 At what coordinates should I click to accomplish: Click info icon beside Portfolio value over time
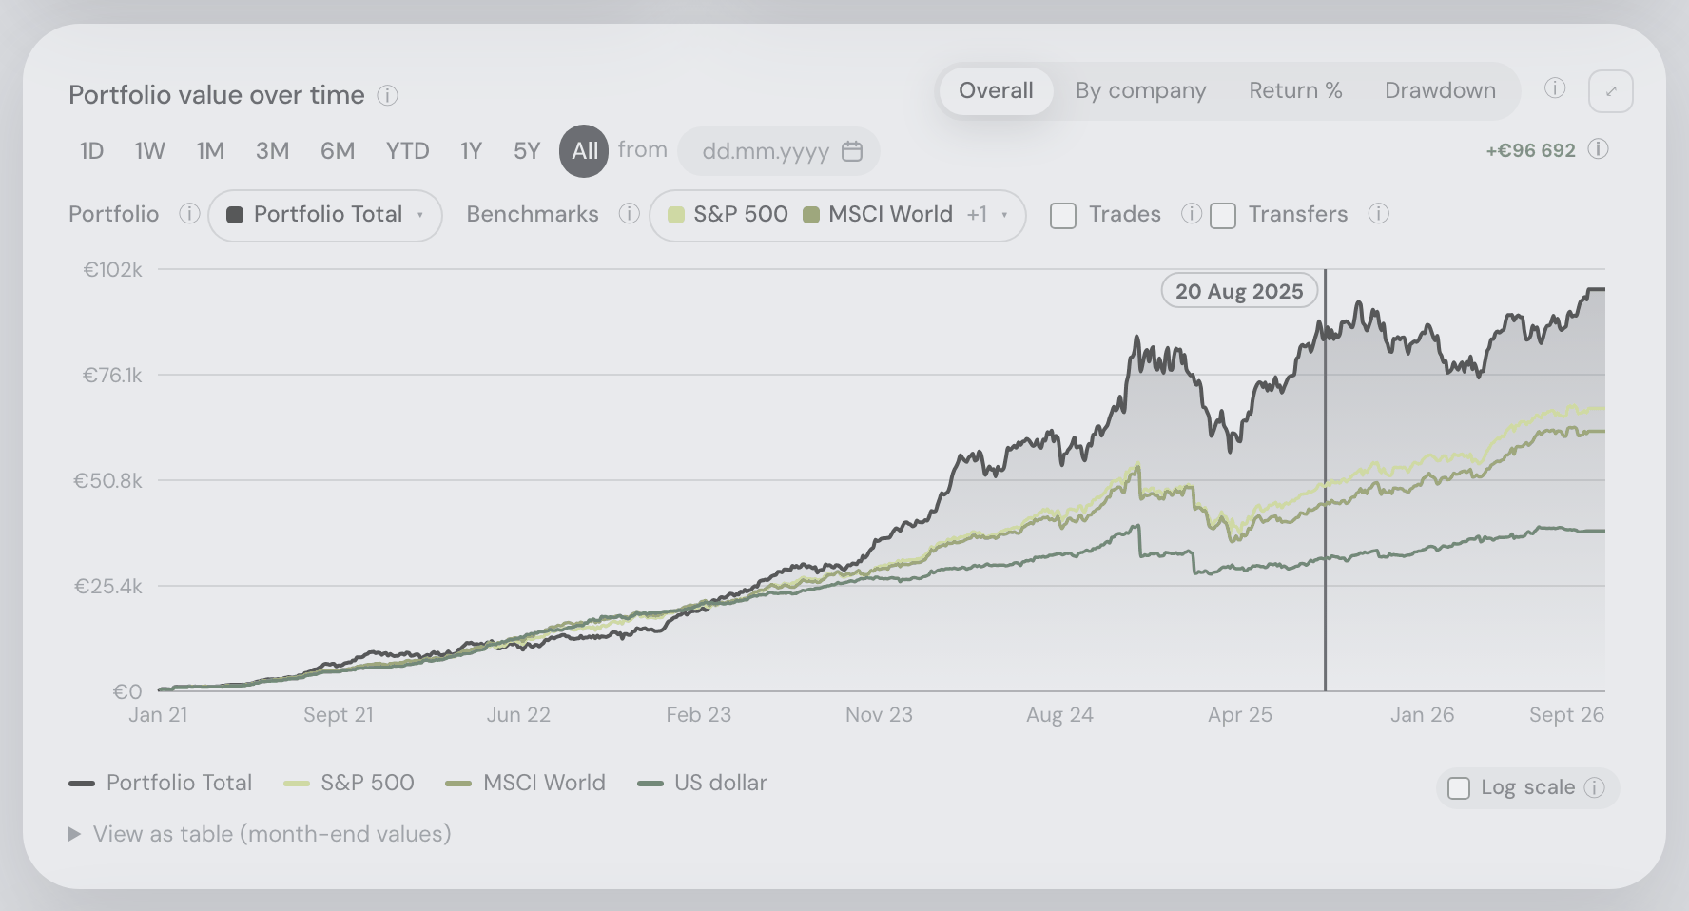(387, 95)
